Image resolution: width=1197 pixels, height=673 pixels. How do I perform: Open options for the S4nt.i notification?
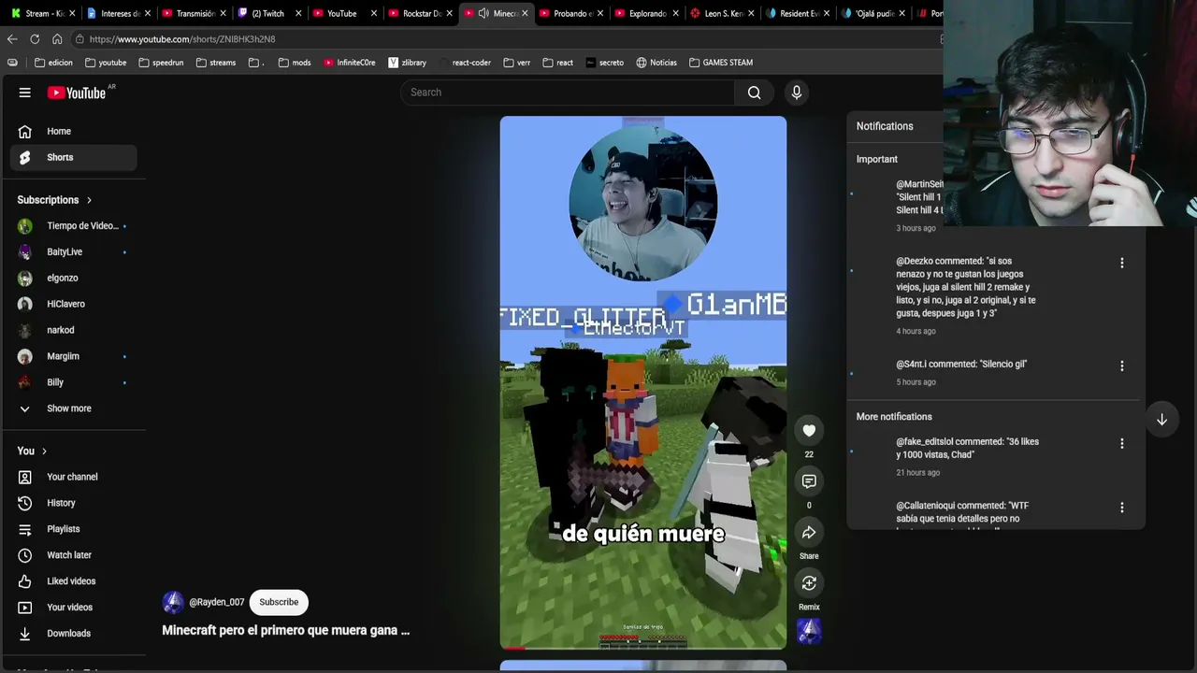(1122, 365)
